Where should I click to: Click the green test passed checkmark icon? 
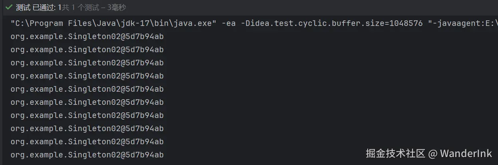[9, 8]
